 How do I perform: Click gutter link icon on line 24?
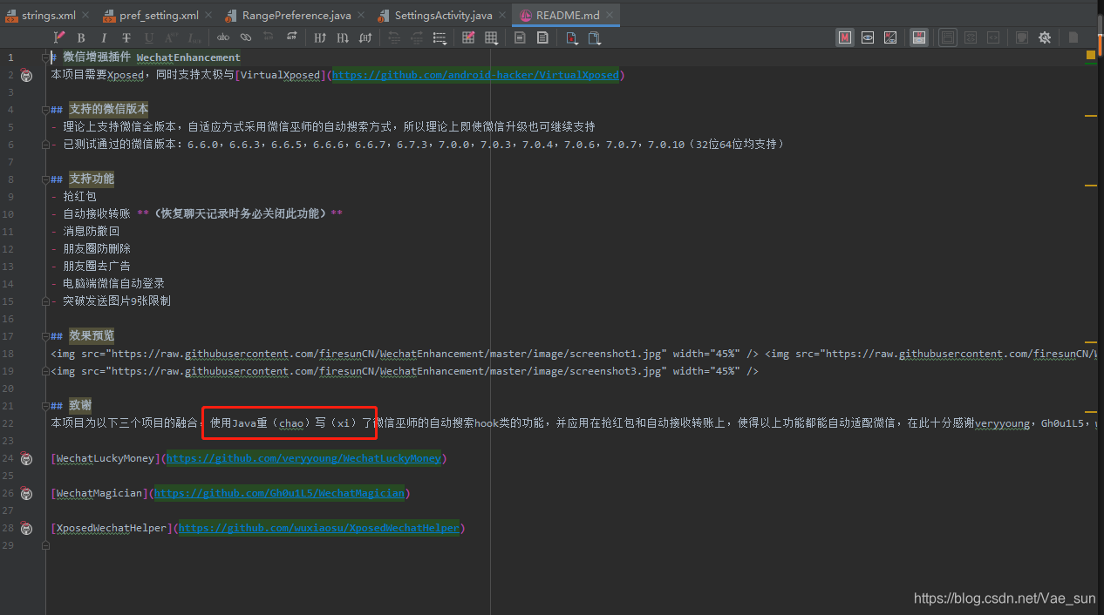[x=26, y=458]
